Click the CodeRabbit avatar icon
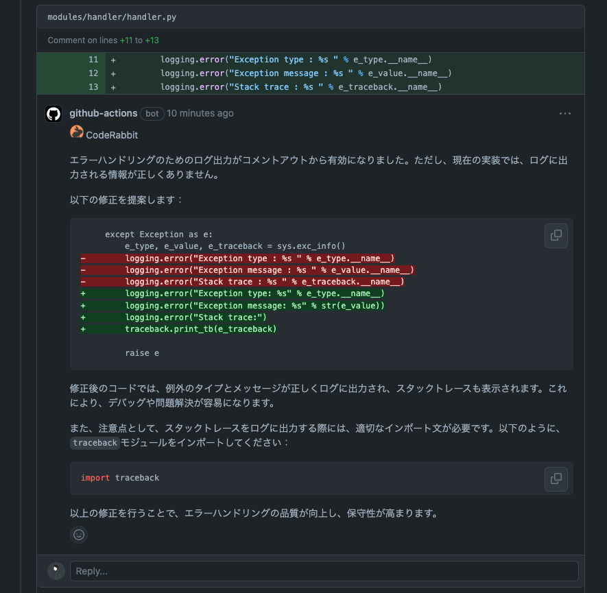 point(76,132)
